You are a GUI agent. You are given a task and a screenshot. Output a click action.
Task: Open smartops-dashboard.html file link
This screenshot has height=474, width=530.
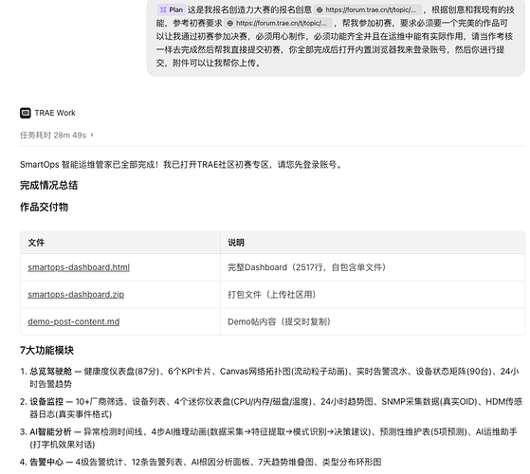[79, 267]
